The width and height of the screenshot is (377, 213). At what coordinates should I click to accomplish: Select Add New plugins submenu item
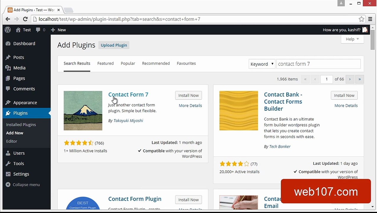(x=15, y=133)
